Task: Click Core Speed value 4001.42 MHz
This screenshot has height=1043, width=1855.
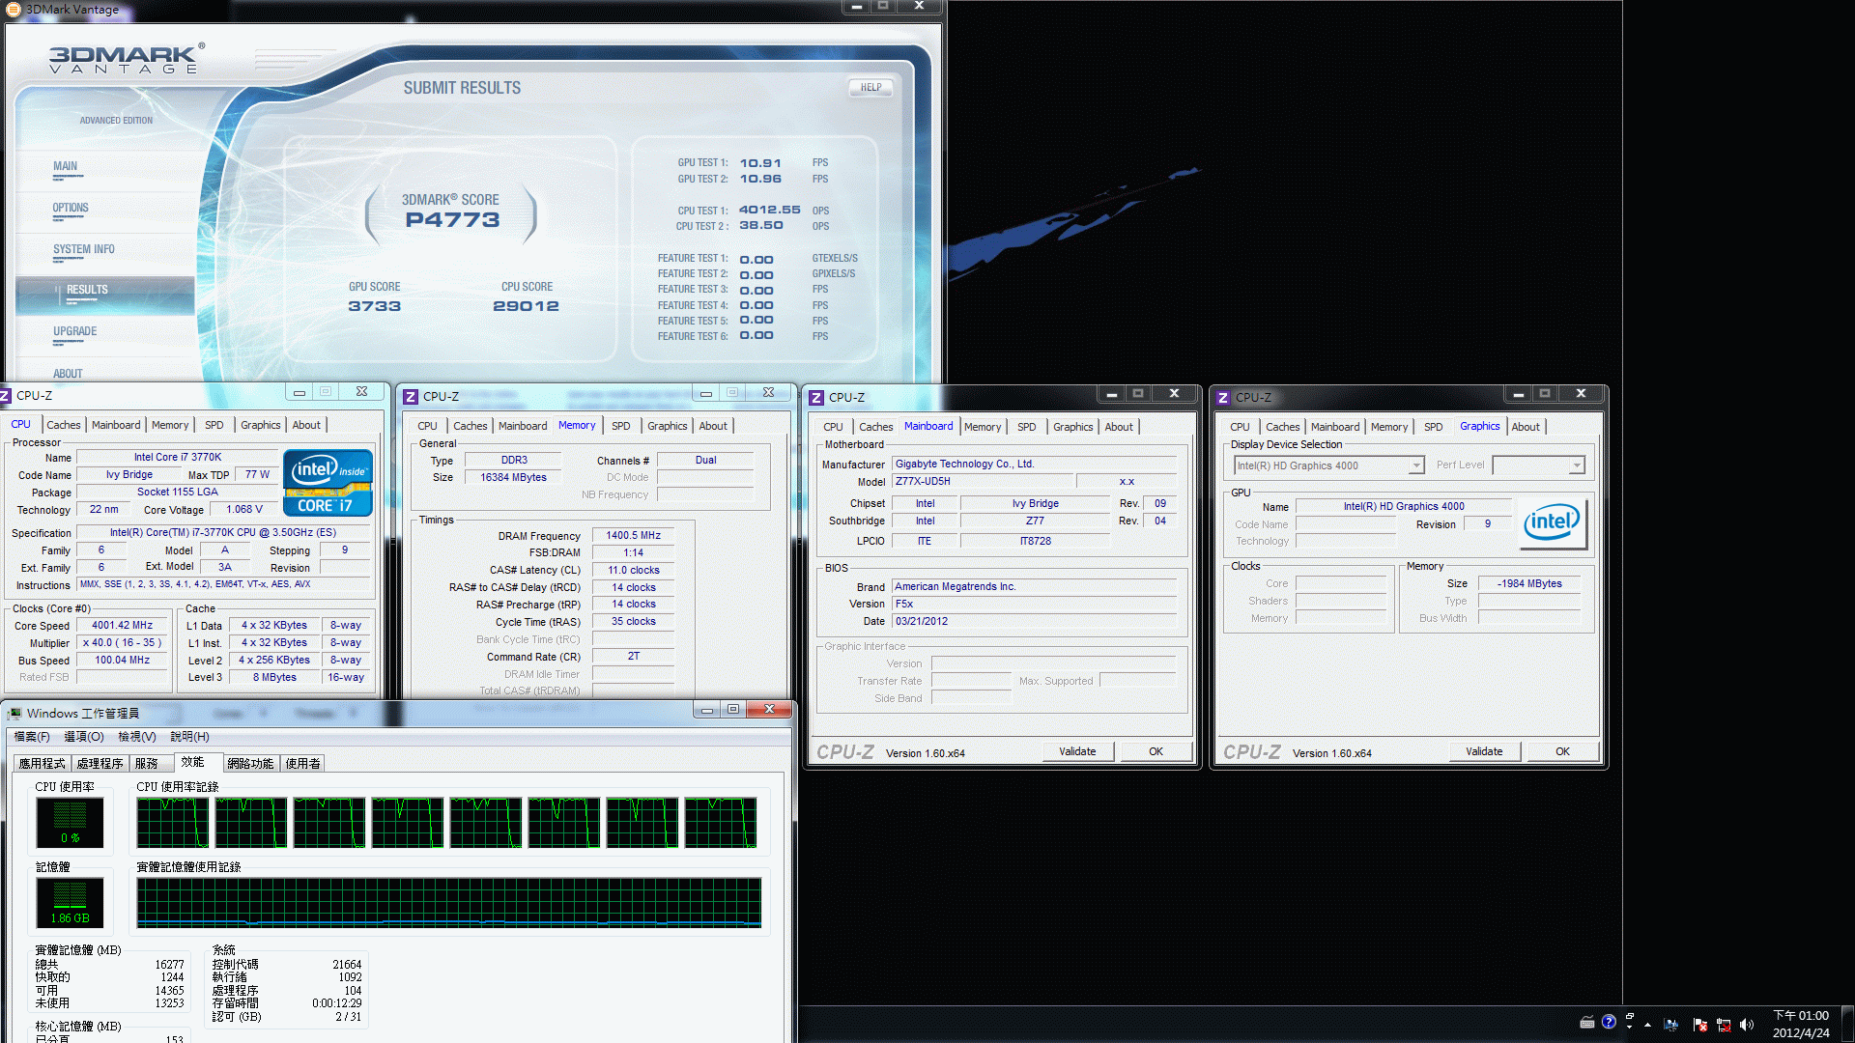Action: 123,625
